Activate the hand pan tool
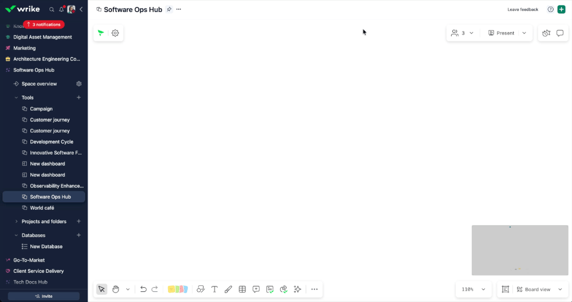This screenshot has height=302, width=572. 116,290
